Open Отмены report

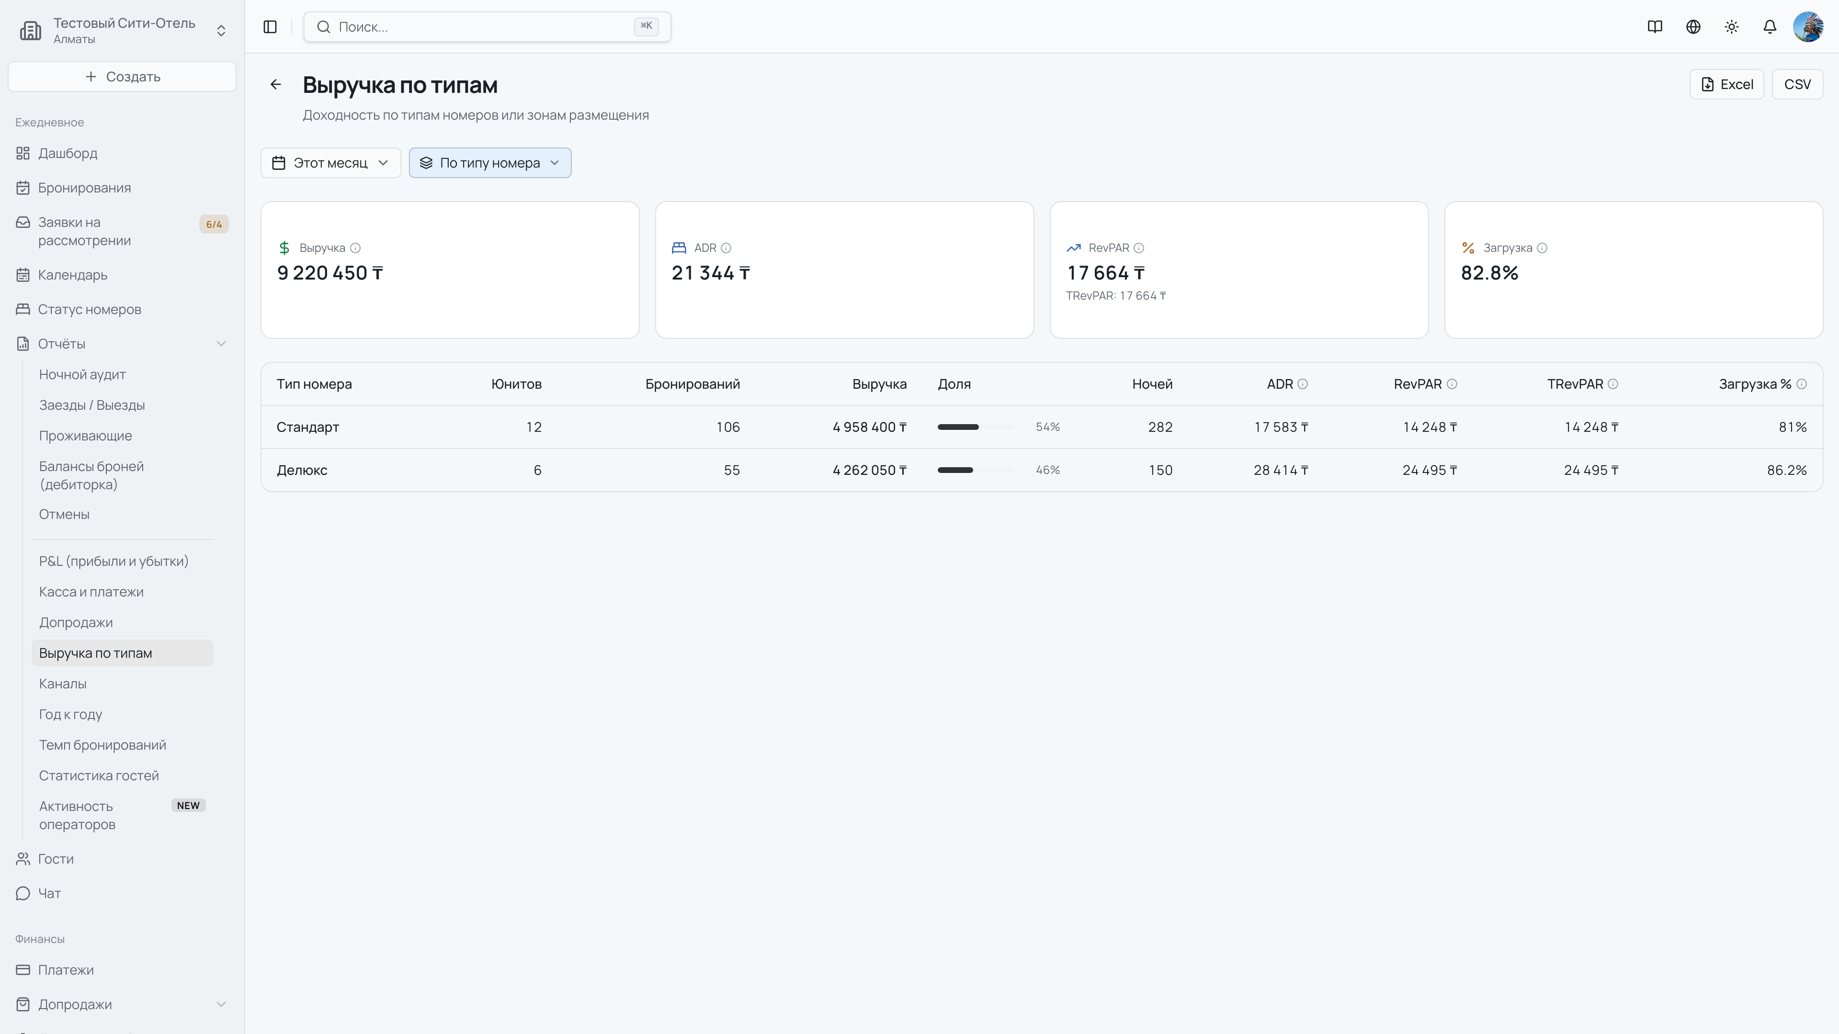tap(122, 515)
